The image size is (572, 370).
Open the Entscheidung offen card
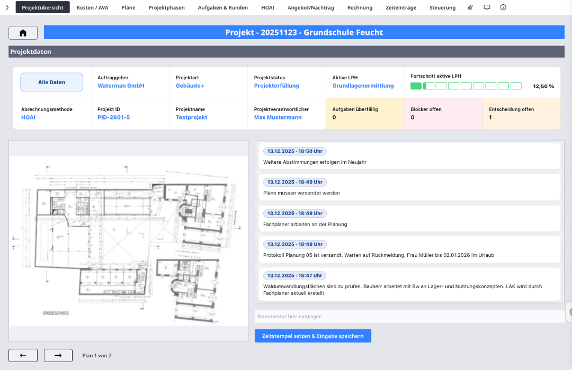pyautogui.click(x=521, y=114)
